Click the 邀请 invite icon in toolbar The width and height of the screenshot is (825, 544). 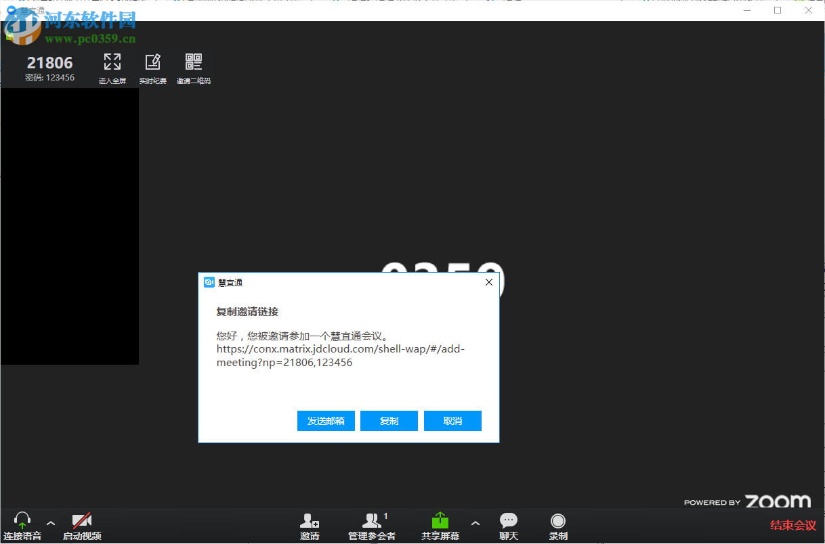309,526
